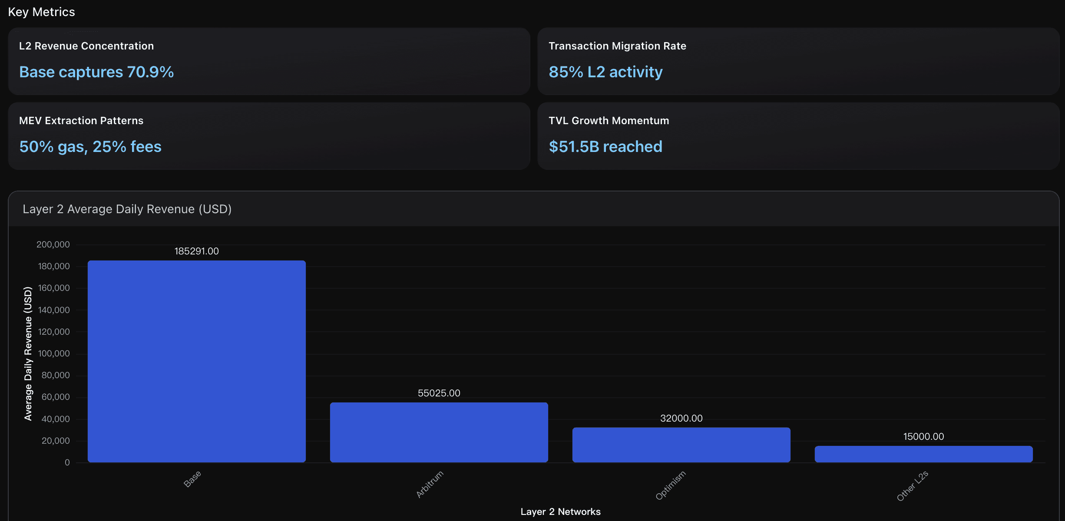Screen dimensions: 1065x521
Task: Click the 0 y-axis tick label
Action: (x=67, y=463)
